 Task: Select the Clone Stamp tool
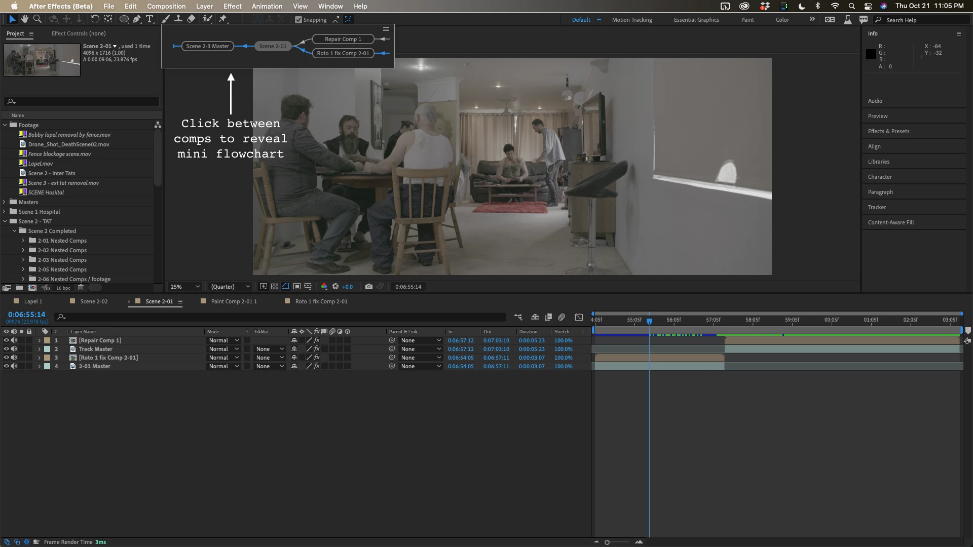(178, 19)
